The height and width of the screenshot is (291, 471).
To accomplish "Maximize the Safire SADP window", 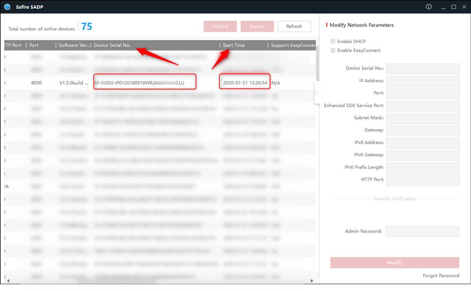I will [x=453, y=6].
